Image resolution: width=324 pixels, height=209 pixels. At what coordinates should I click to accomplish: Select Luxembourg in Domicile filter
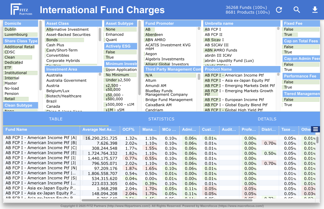16,35
